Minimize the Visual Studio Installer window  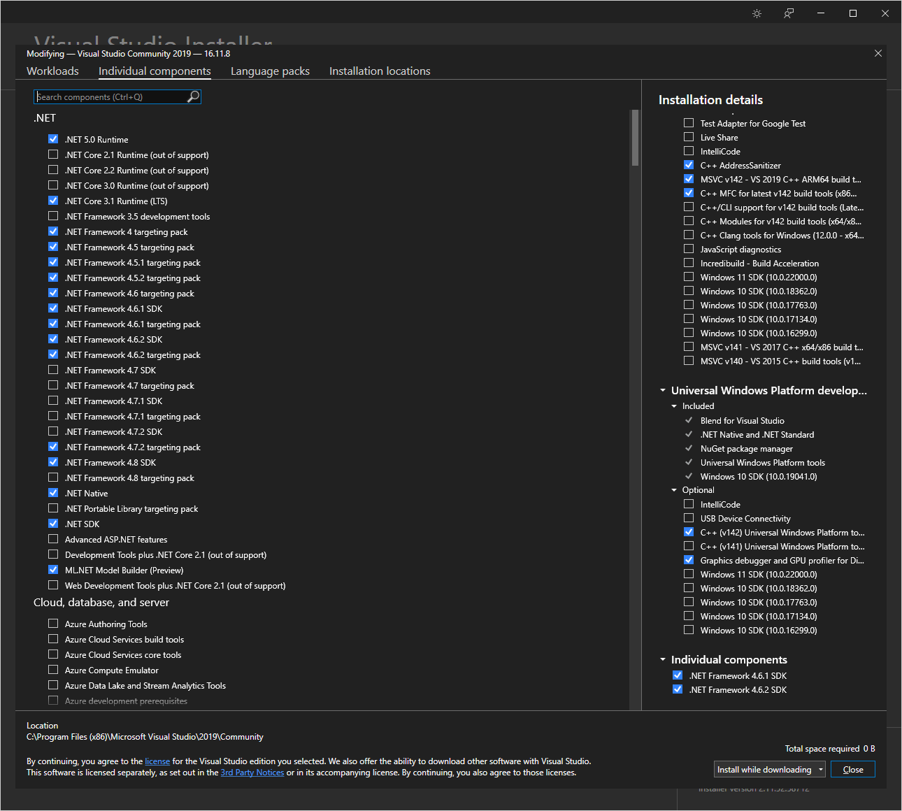[x=821, y=13]
